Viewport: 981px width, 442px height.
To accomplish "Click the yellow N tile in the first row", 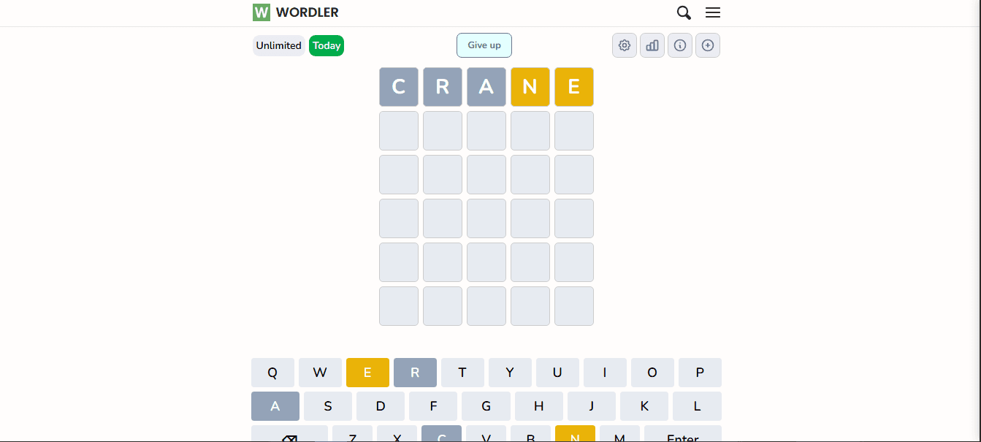I will click(x=530, y=87).
